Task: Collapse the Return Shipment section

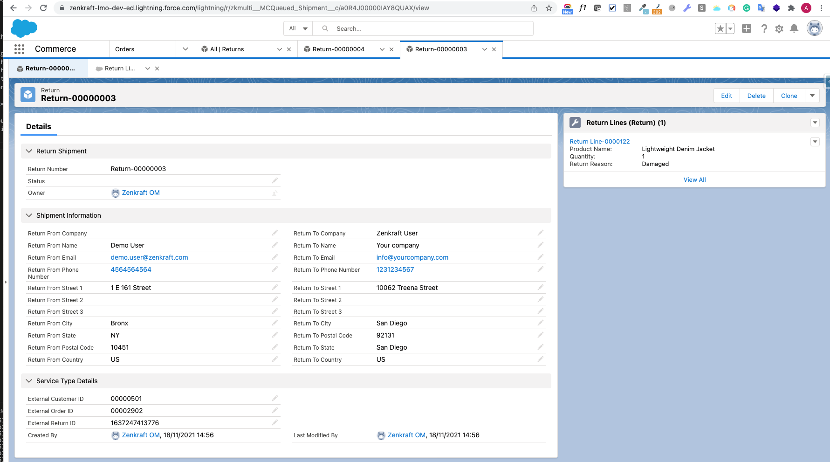Action: [x=29, y=151]
